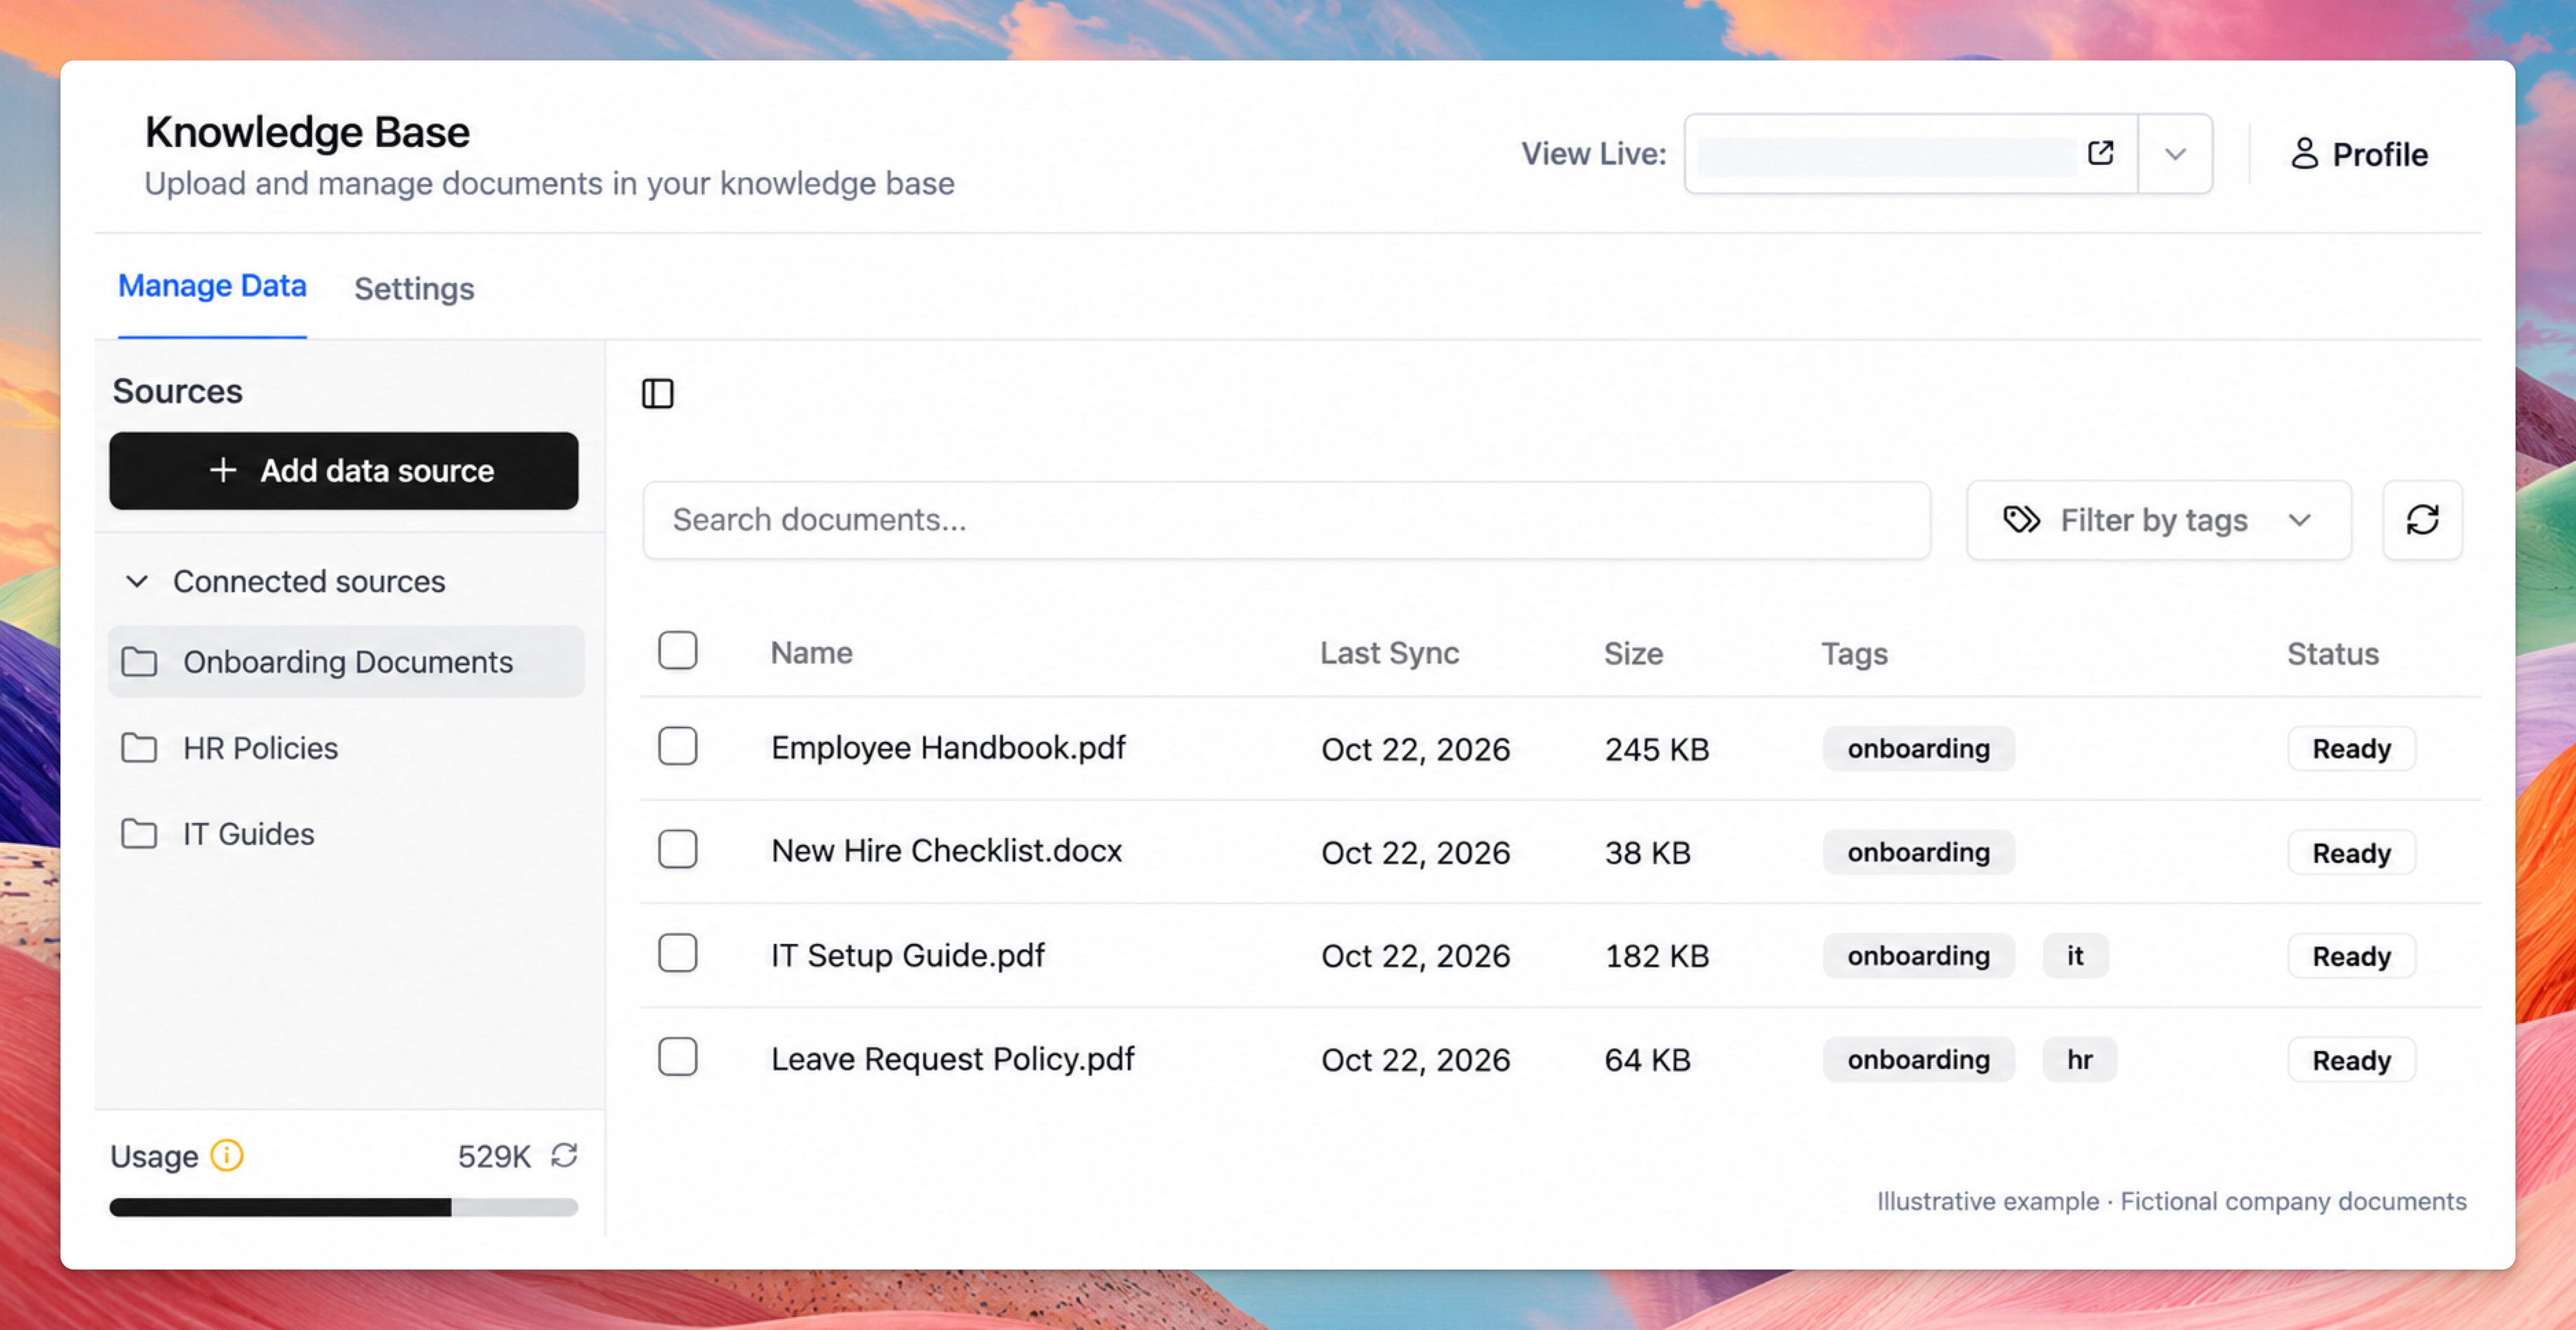
Task: Click the Size column header
Action: 1634,653
